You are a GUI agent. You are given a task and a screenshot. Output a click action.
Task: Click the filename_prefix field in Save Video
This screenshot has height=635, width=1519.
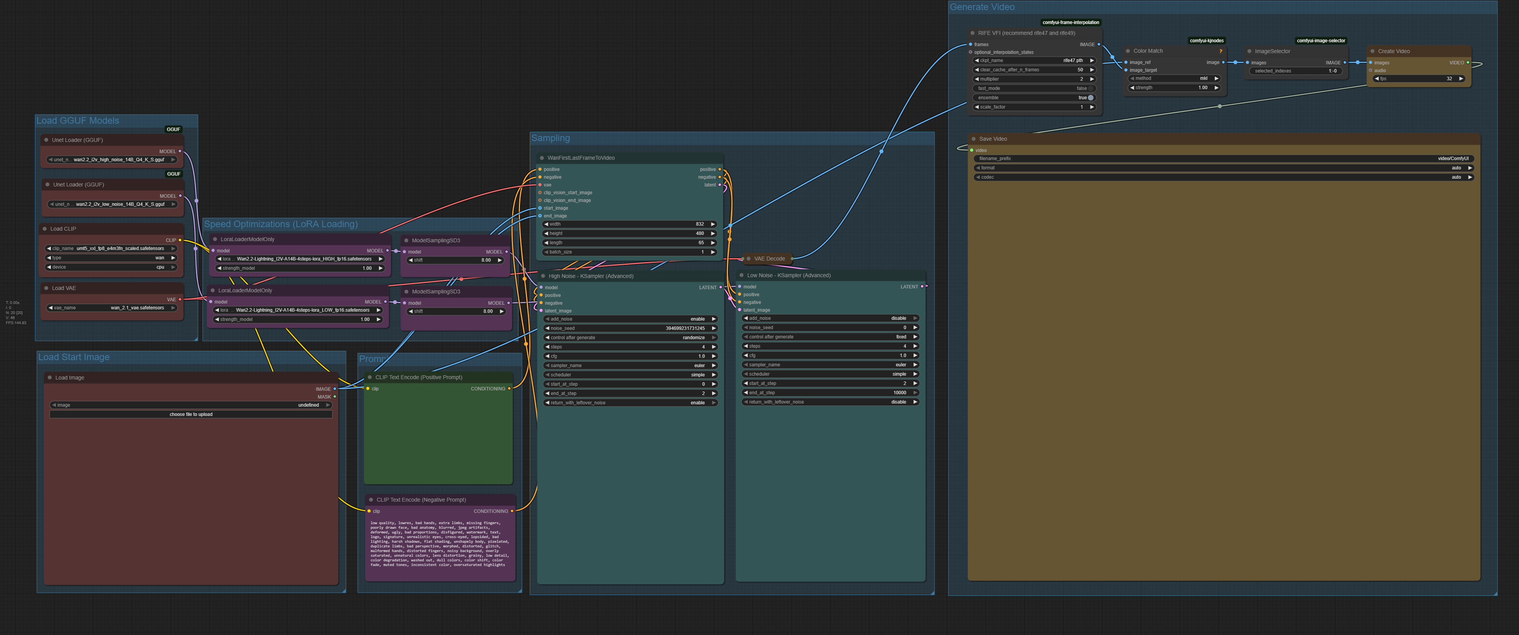tap(1224, 159)
